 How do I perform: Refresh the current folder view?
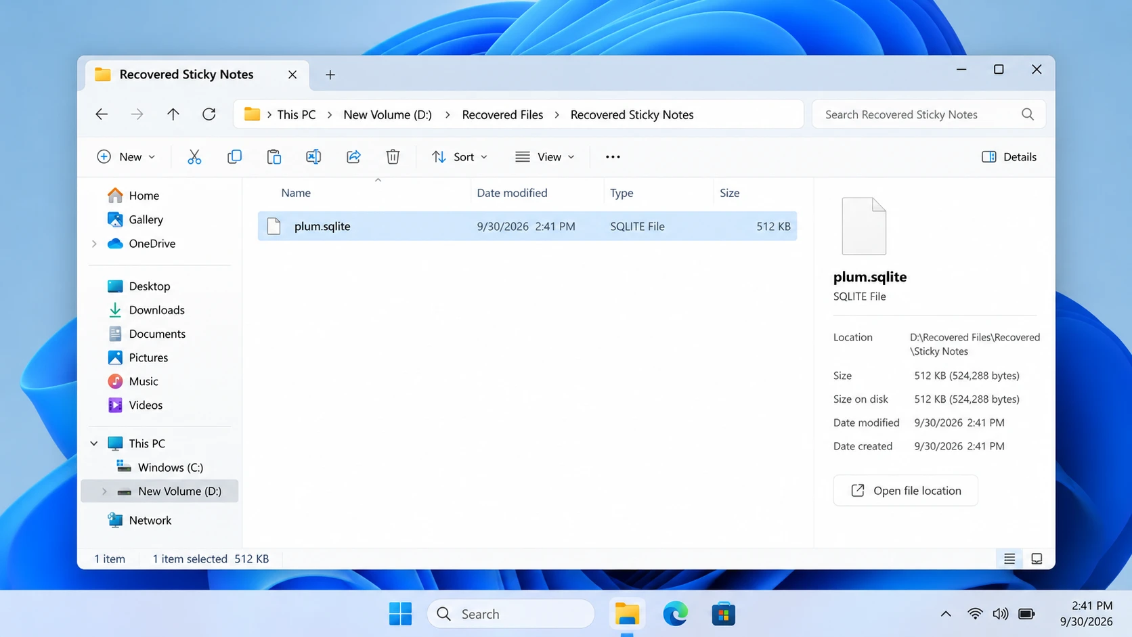(209, 114)
